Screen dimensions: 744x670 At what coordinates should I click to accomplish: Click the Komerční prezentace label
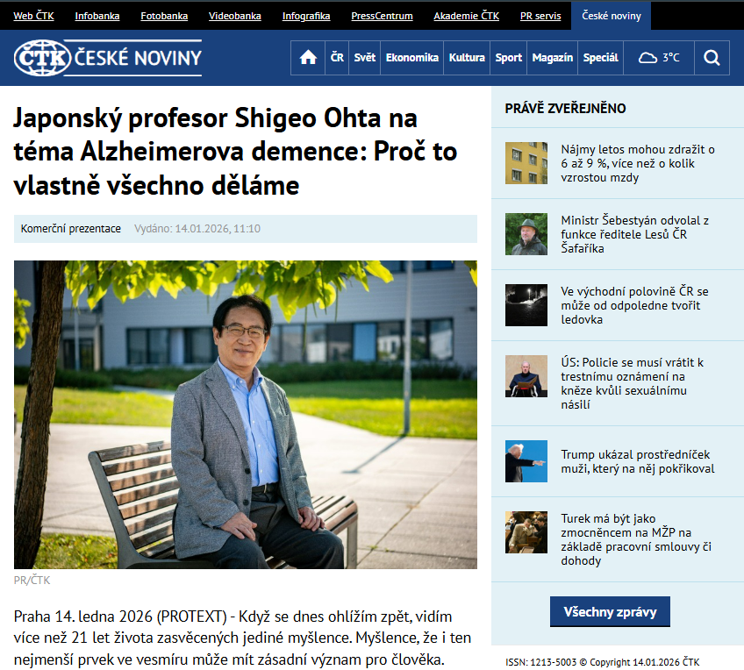tap(71, 229)
